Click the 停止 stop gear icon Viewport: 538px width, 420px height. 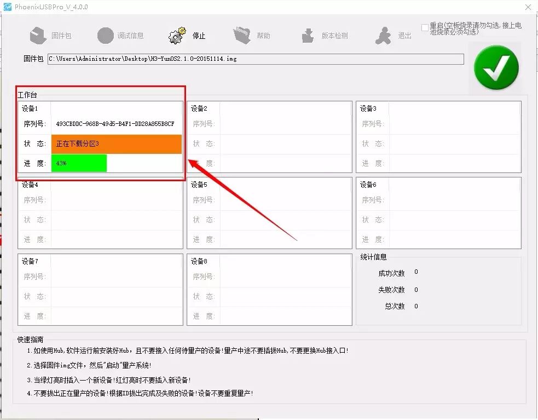click(x=176, y=34)
